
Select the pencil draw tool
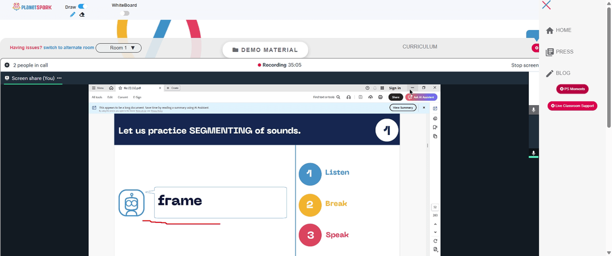[73, 15]
